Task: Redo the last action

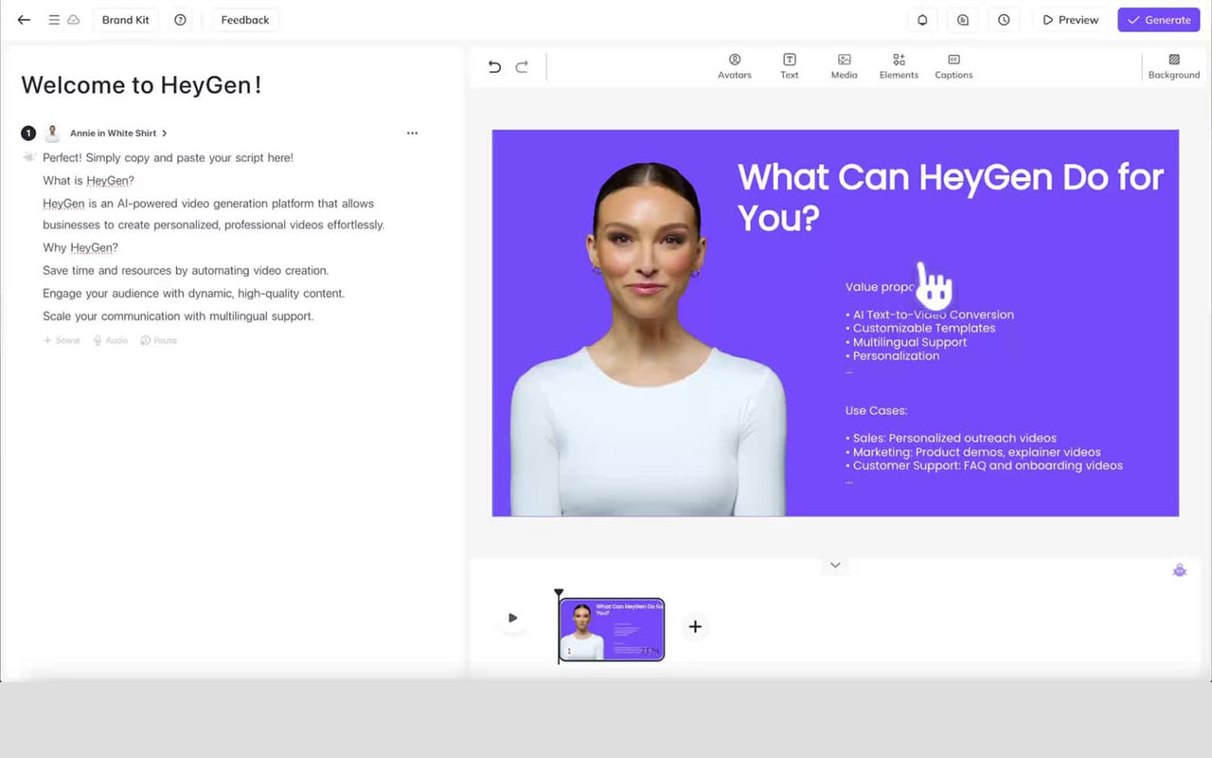Action: click(x=522, y=66)
